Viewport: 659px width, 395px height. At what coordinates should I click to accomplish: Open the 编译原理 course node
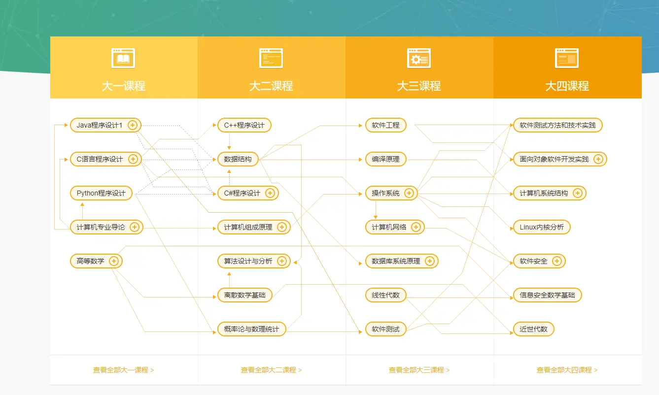tap(386, 159)
